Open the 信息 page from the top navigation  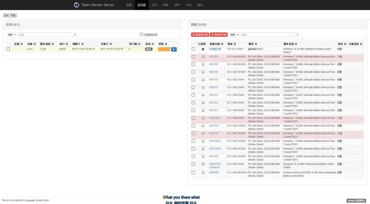coord(129,5)
